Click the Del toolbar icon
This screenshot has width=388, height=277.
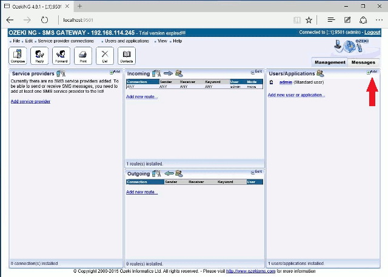105,56
